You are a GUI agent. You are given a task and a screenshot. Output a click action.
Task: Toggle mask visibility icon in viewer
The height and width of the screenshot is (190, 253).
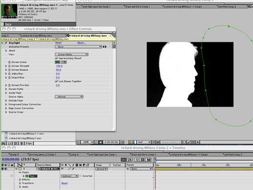101,142
